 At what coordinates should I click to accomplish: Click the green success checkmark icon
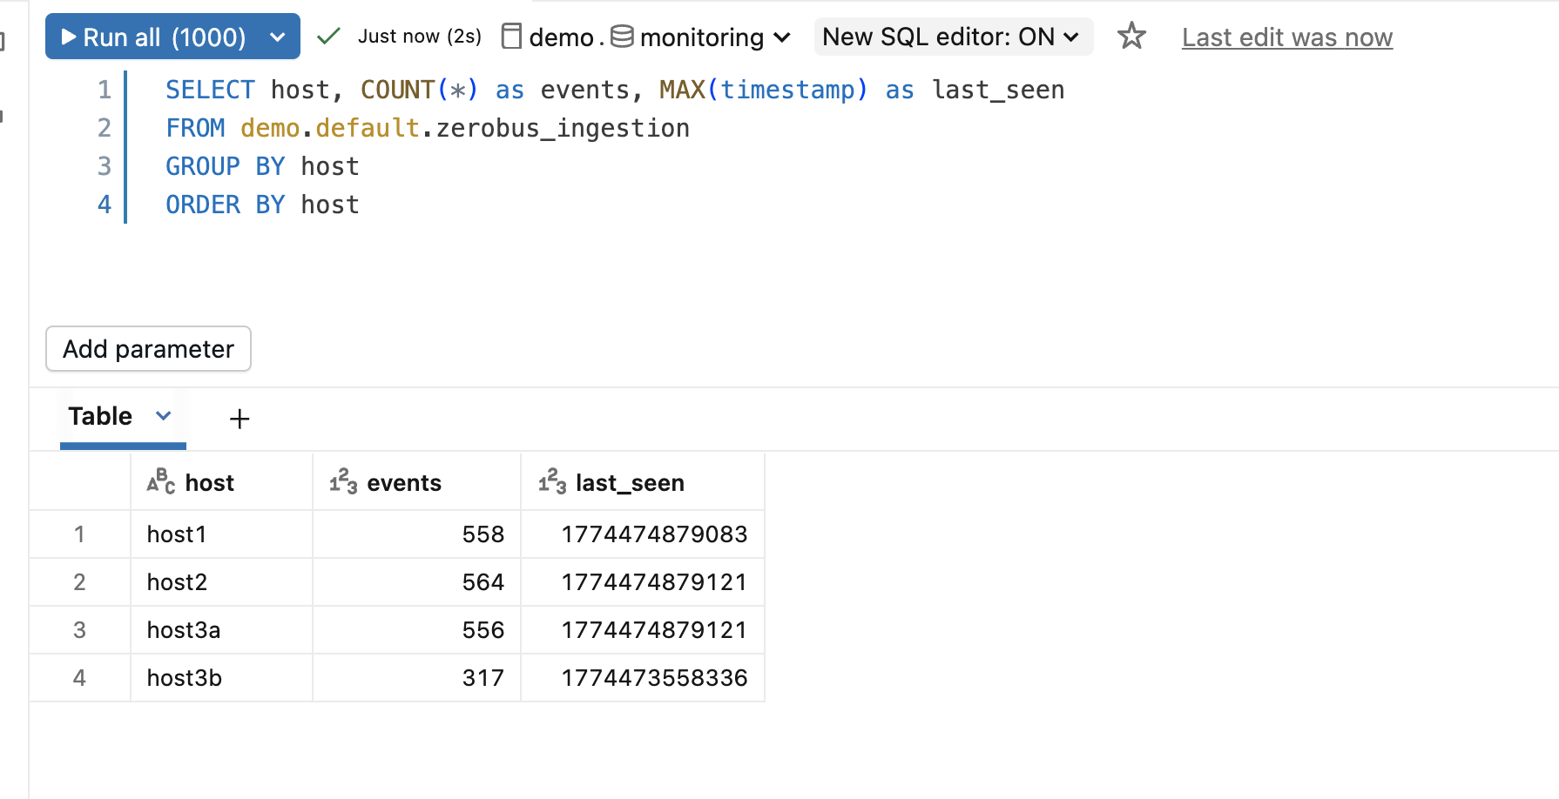(328, 37)
